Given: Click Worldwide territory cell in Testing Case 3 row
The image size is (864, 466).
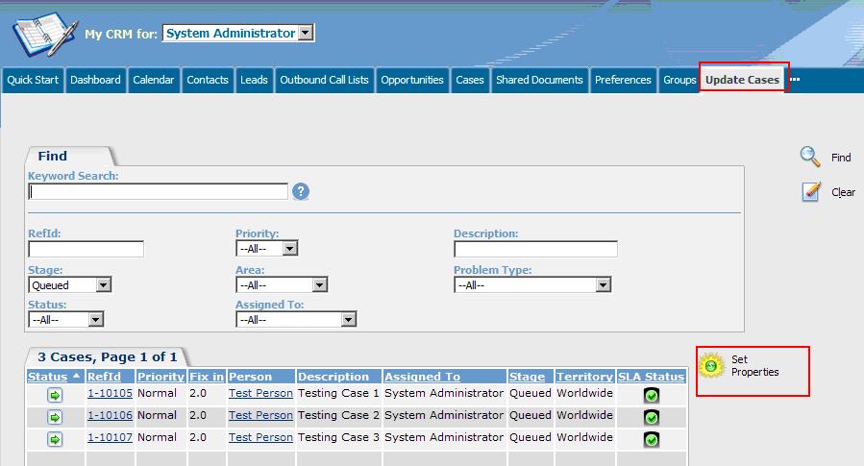Looking at the screenshot, I should 584,437.
